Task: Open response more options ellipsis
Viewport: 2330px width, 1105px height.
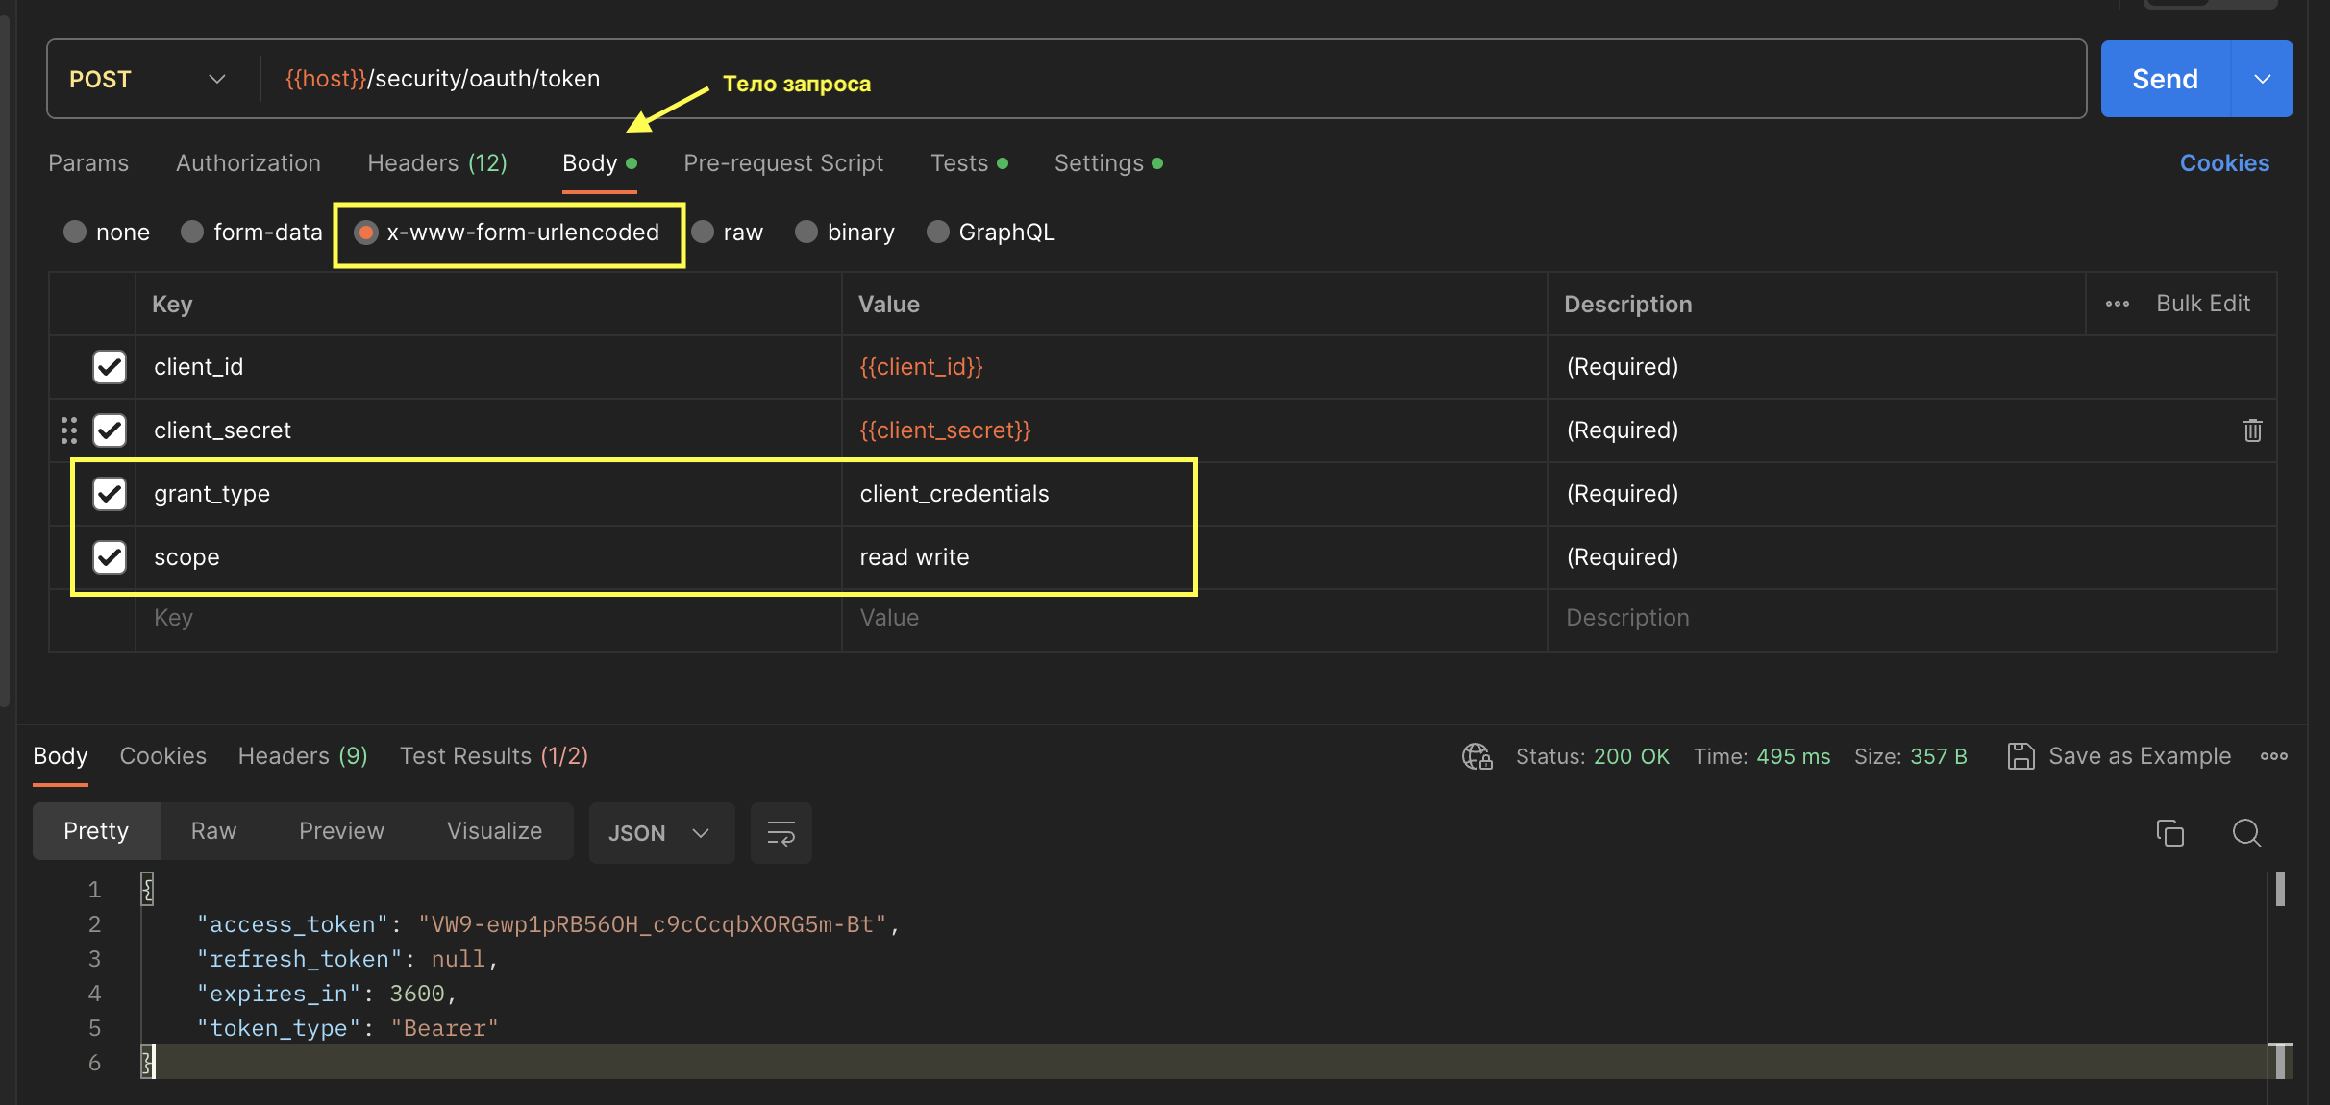Action: (x=2273, y=757)
